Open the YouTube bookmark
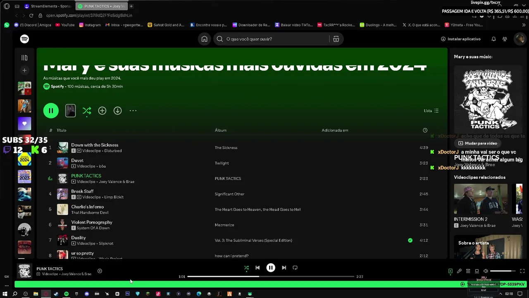This screenshot has width=529, height=298. coord(65,25)
